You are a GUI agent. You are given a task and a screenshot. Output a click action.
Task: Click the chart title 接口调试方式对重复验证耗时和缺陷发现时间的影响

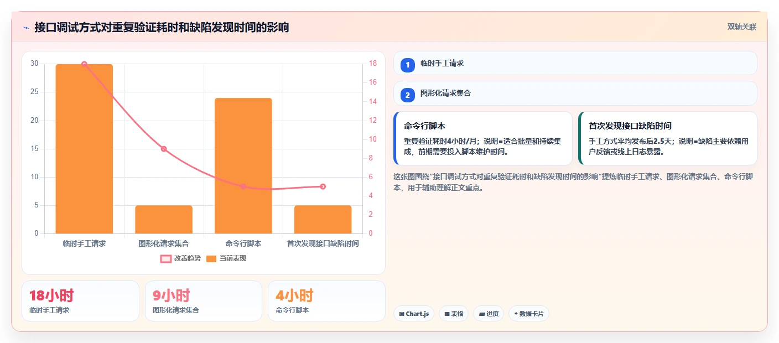(162, 28)
